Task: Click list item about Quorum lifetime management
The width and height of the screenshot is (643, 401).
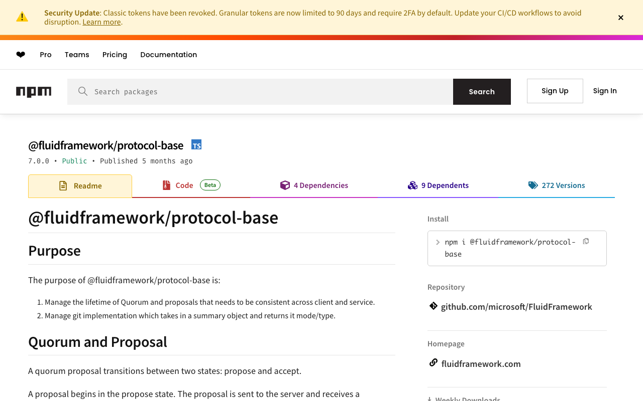Action: pyautogui.click(x=209, y=302)
